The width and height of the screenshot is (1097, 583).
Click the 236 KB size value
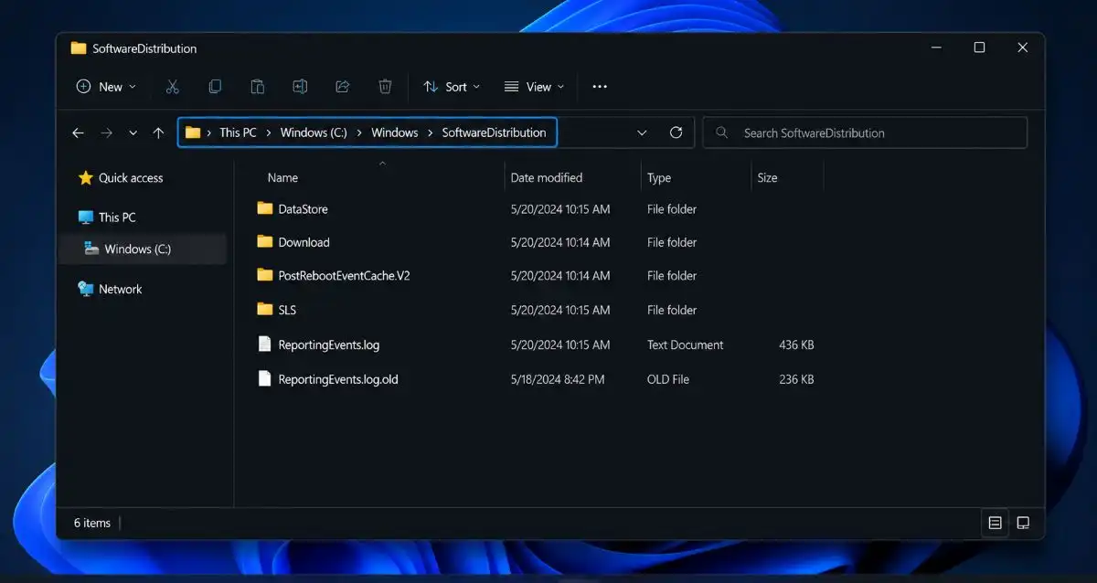[796, 379]
